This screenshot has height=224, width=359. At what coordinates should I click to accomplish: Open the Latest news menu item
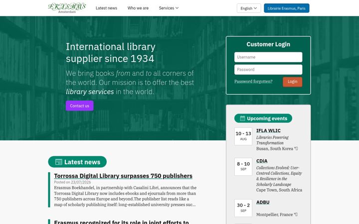pyautogui.click(x=106, y=8)
